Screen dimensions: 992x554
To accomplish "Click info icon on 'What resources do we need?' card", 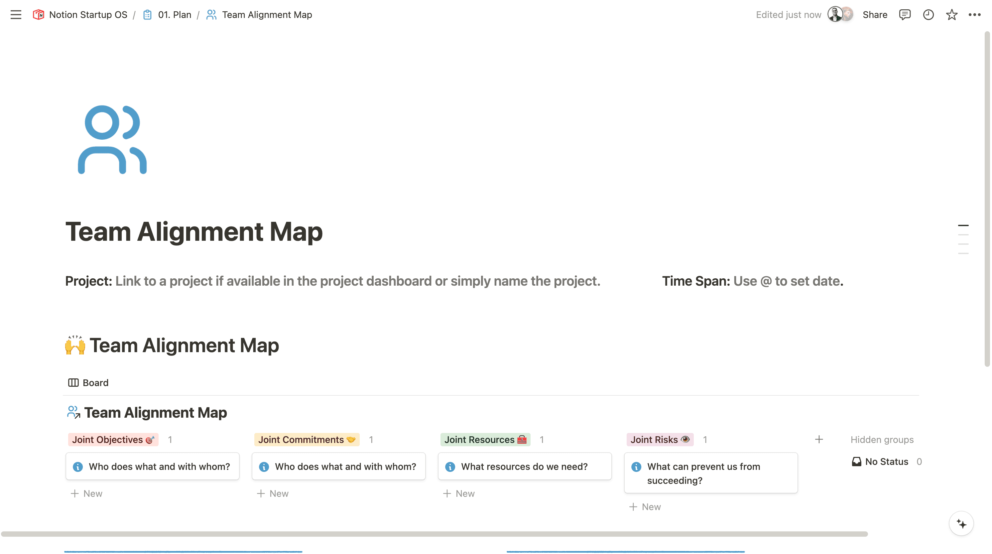I will [450, 467].
